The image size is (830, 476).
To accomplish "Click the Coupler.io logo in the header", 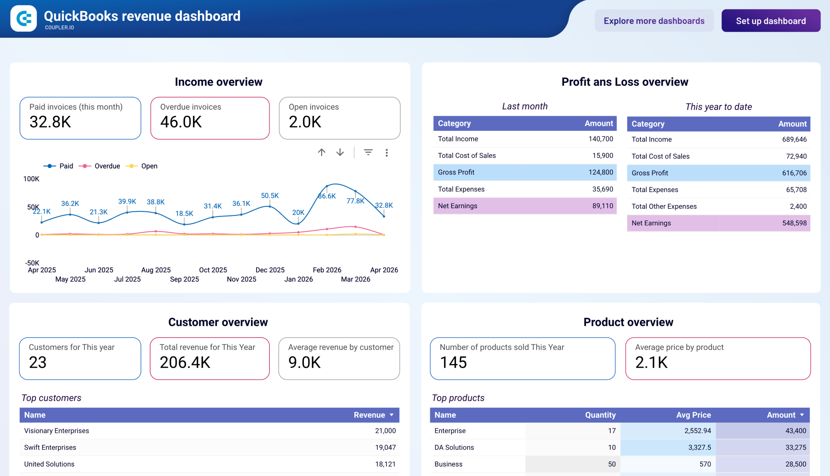I will pos(24,18).
